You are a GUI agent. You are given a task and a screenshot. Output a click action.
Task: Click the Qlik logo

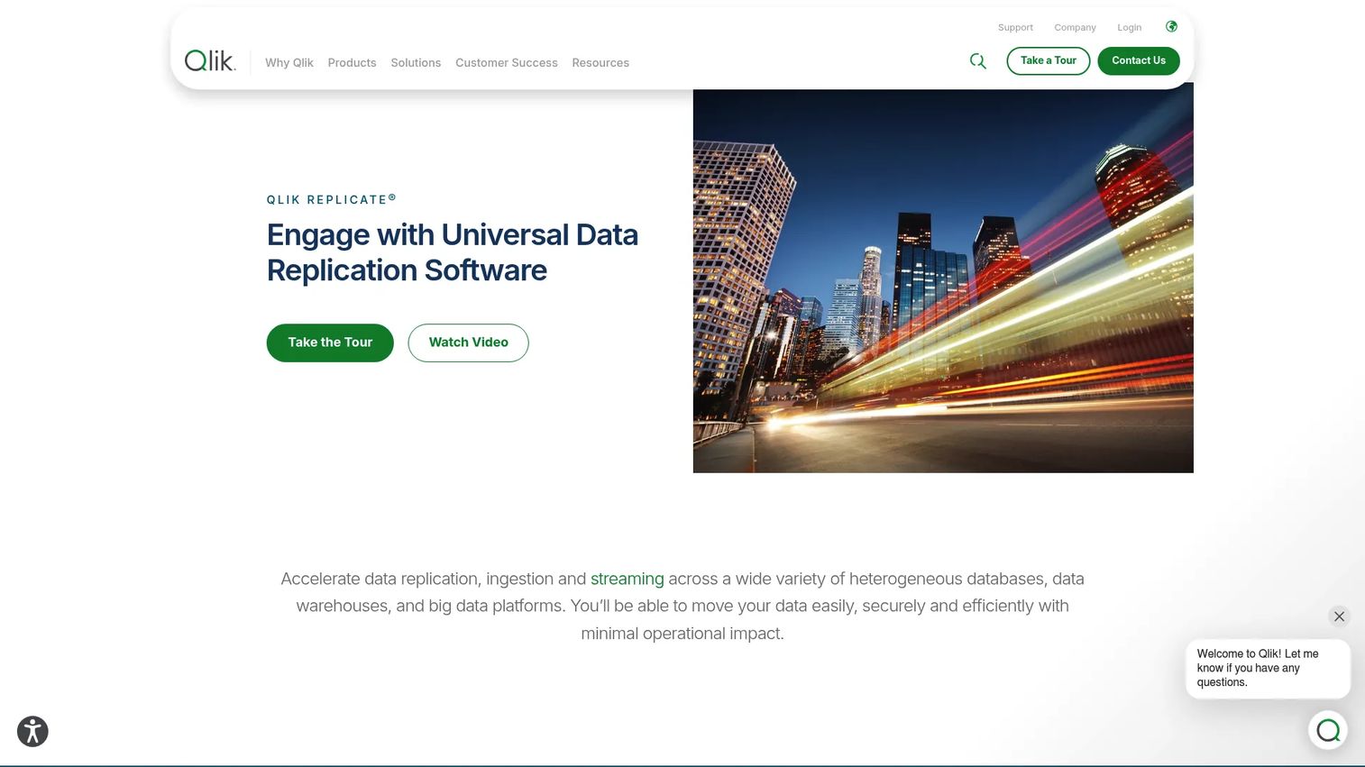coord(209,60)
